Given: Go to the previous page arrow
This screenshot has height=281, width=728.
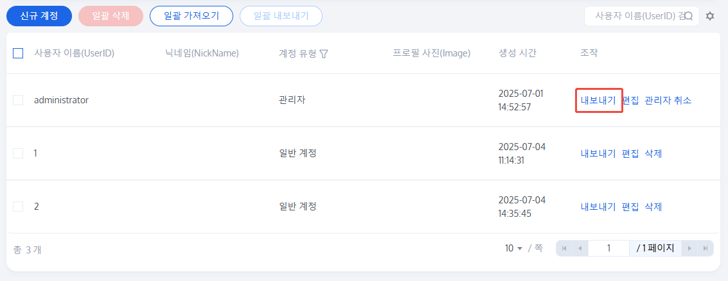Looking at the screenshot, I should pos(580,248).
